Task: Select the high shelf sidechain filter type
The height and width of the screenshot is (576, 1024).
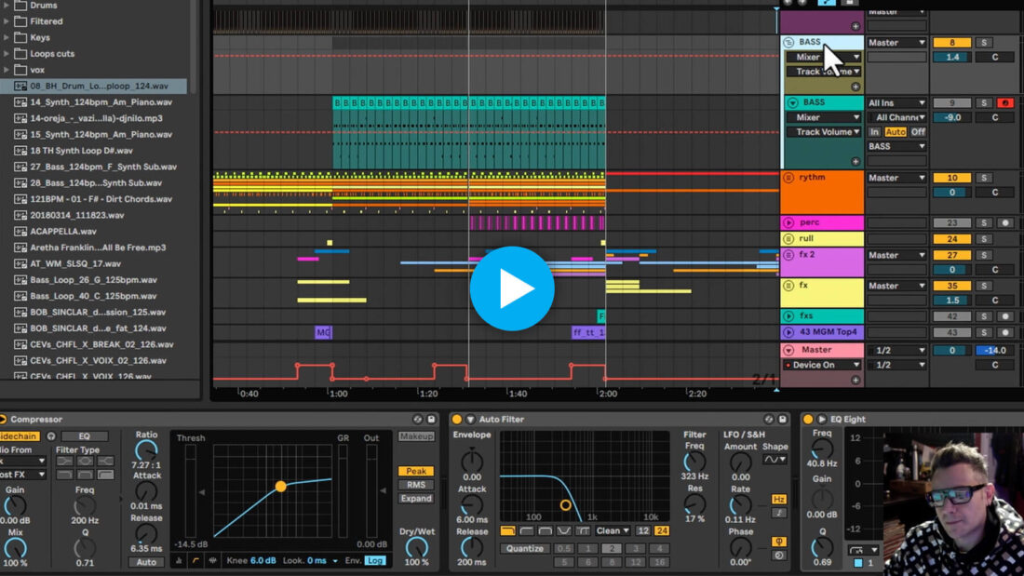Action: [x=105, y=461]
